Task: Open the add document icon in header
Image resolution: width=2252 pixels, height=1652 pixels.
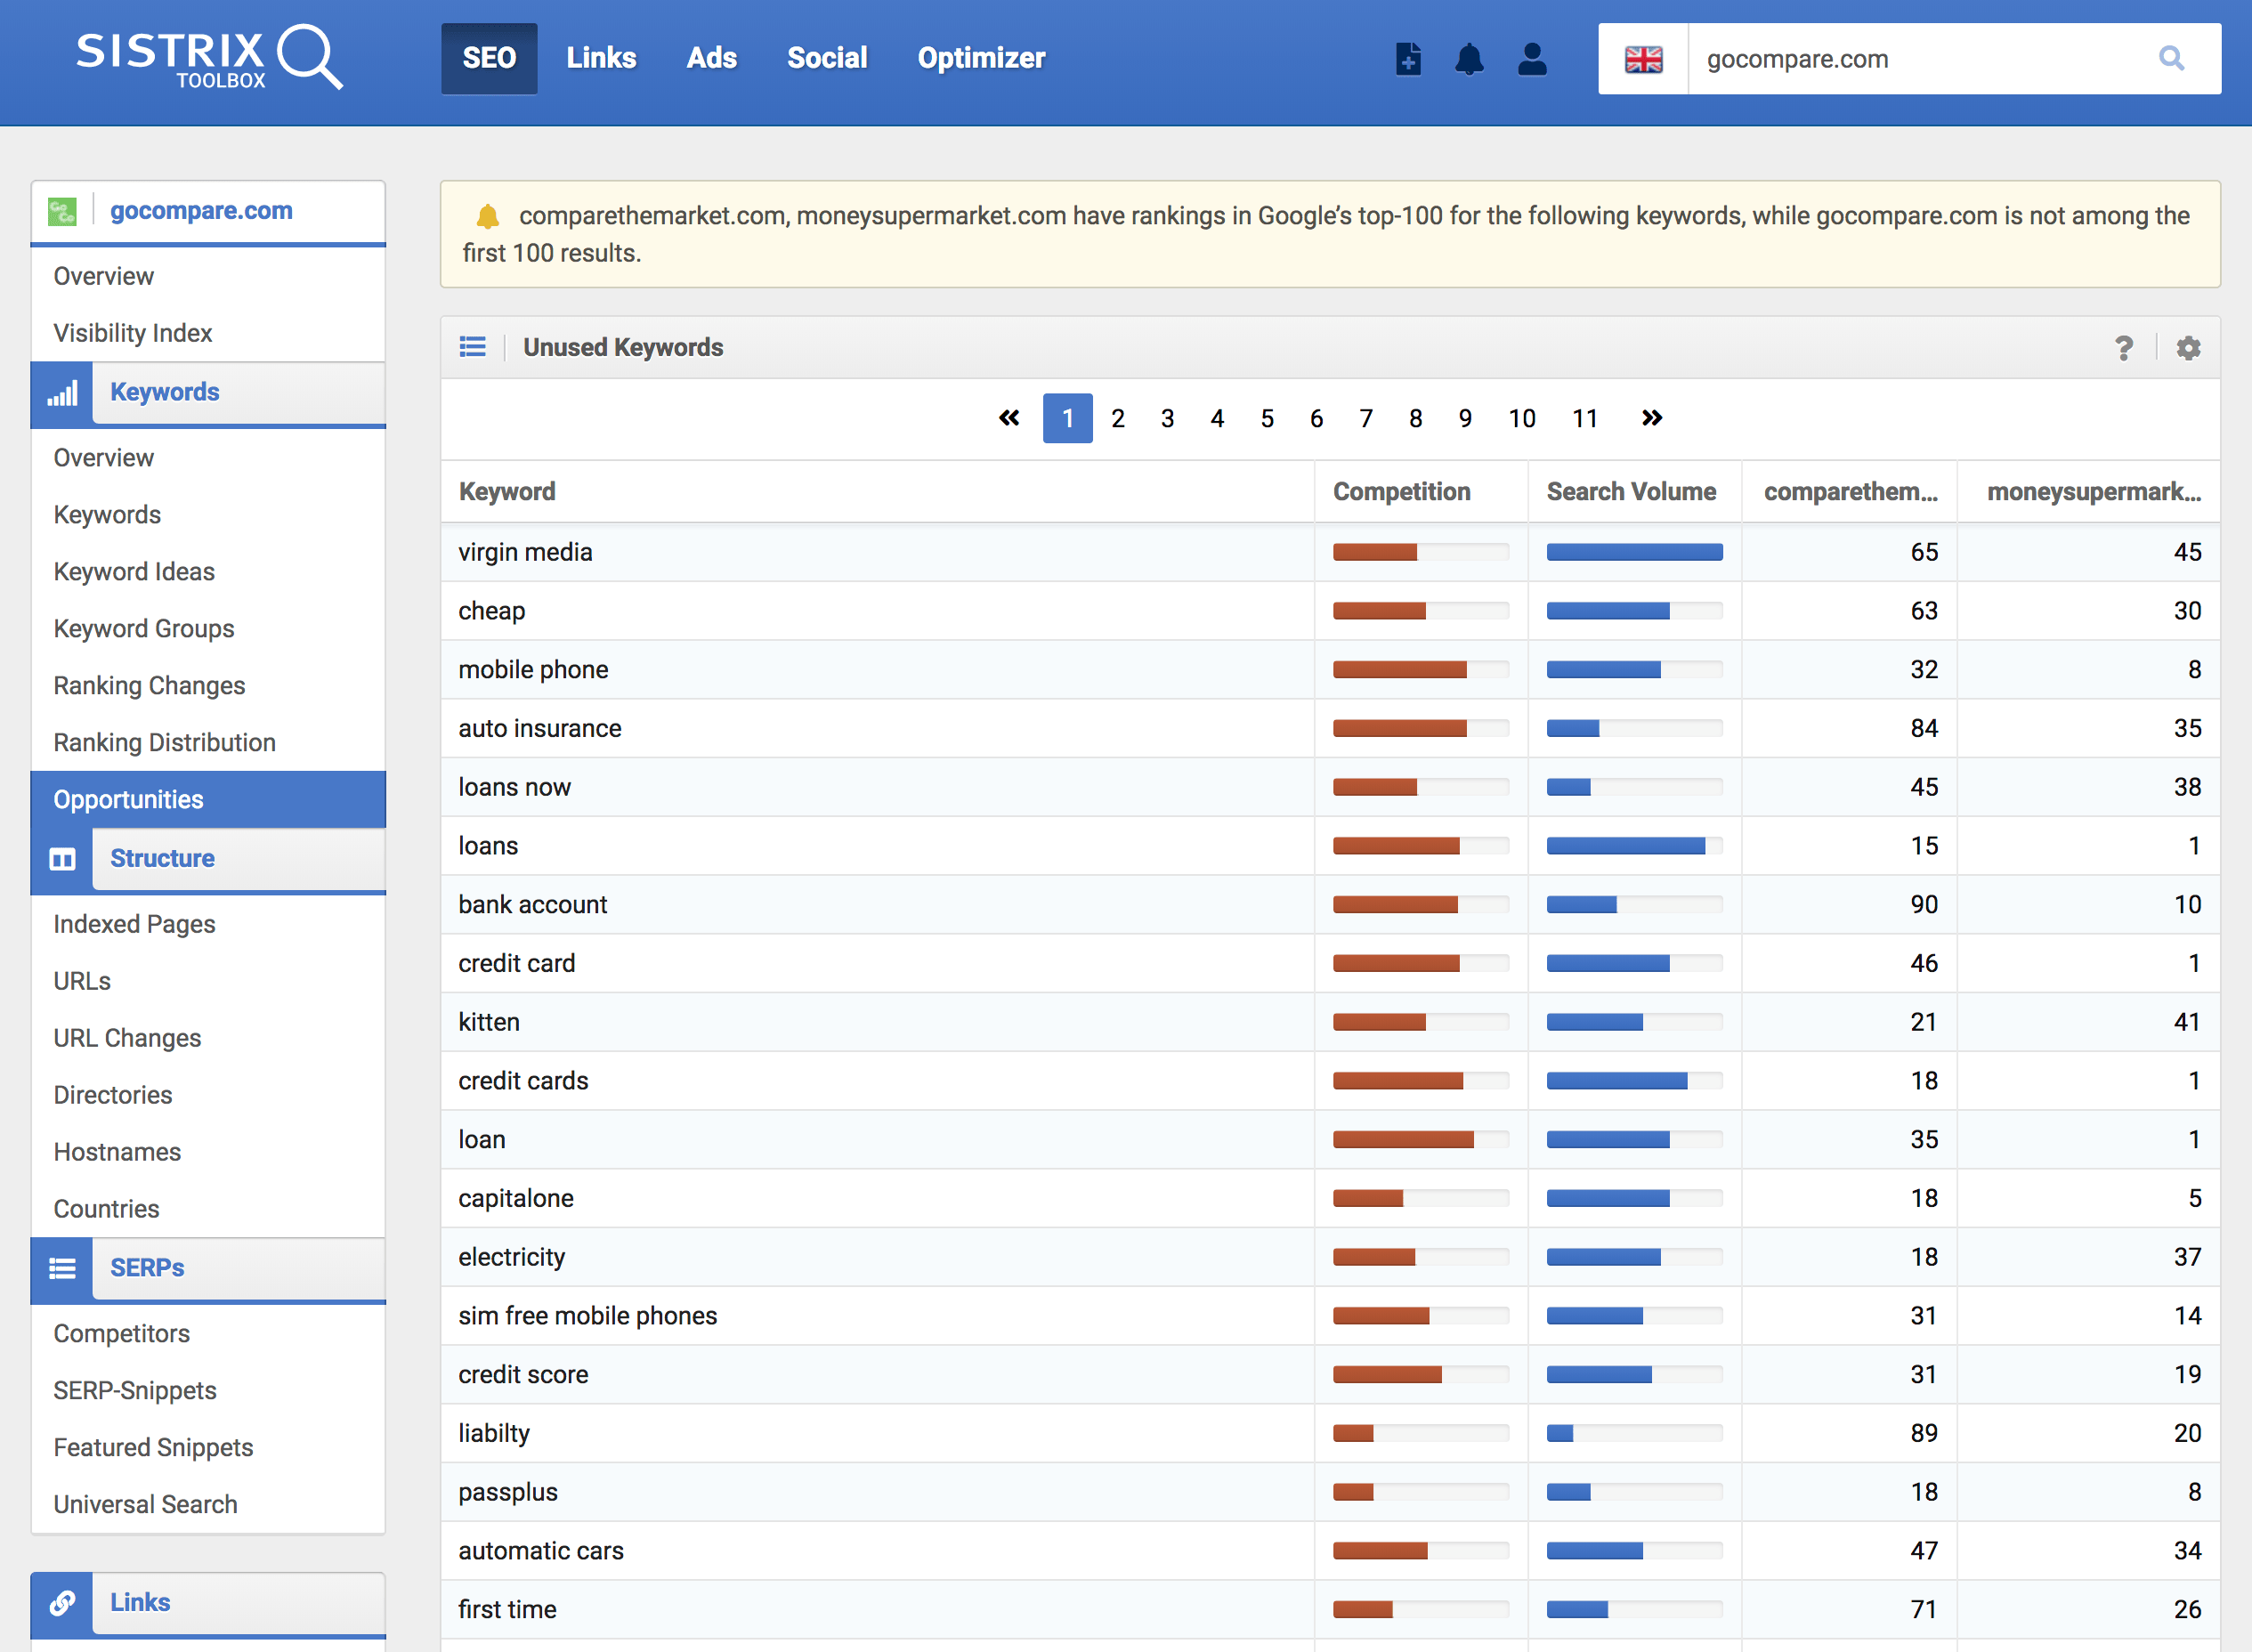Action: [x=1408, y=58]
